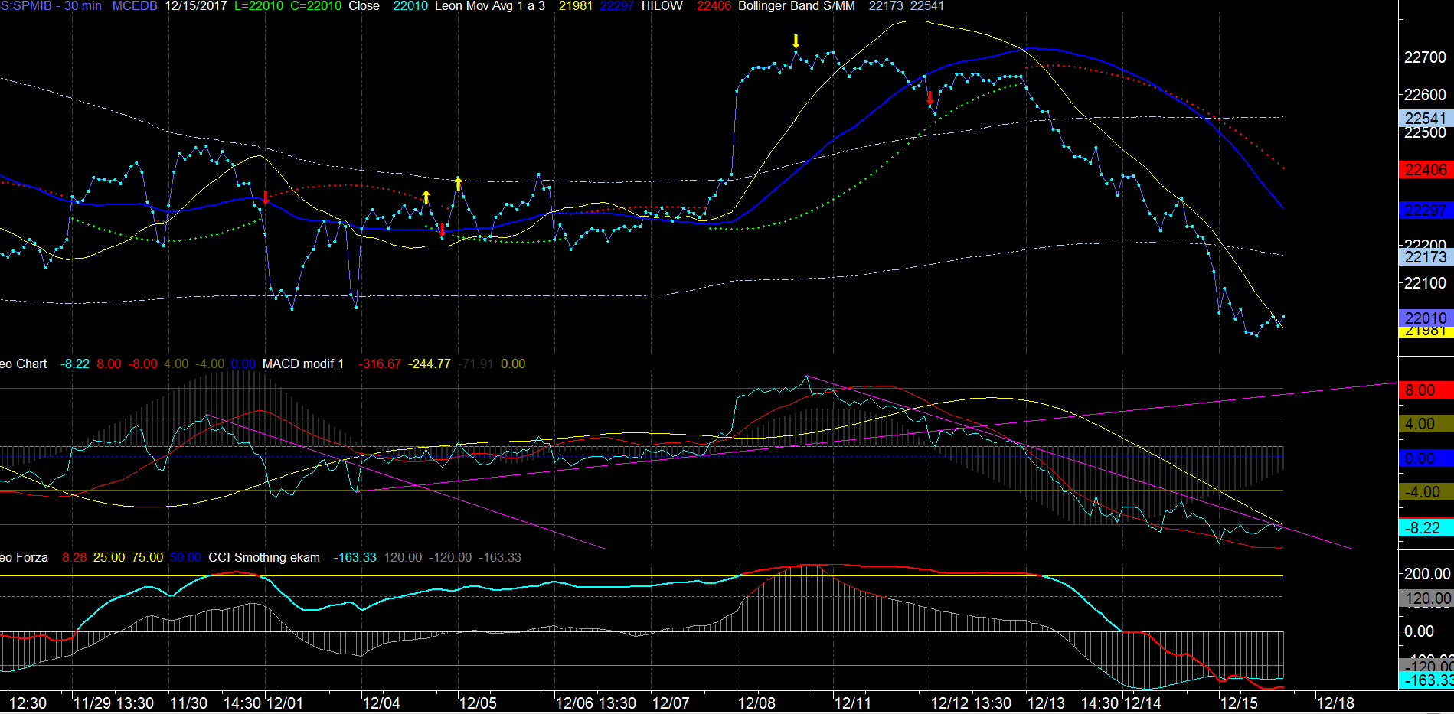The width and height of the screenshot is (1454, 714).
Task: Click the 12/05 date axis label
Action: 478,703
